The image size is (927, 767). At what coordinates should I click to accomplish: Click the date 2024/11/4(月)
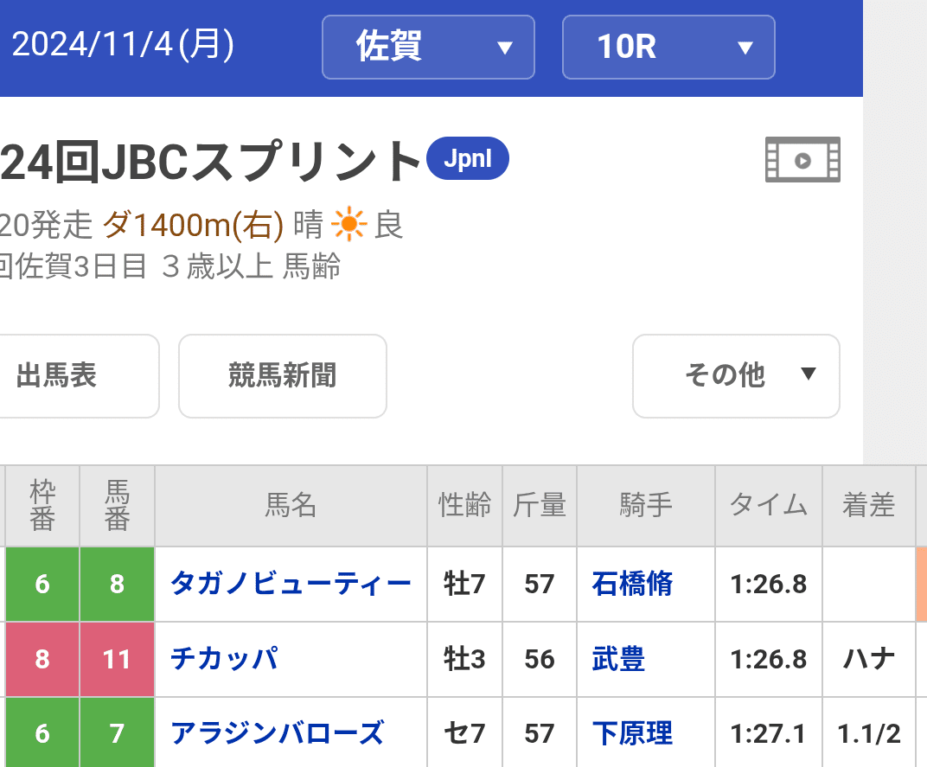pyautogui.click(x=123, y=45)
